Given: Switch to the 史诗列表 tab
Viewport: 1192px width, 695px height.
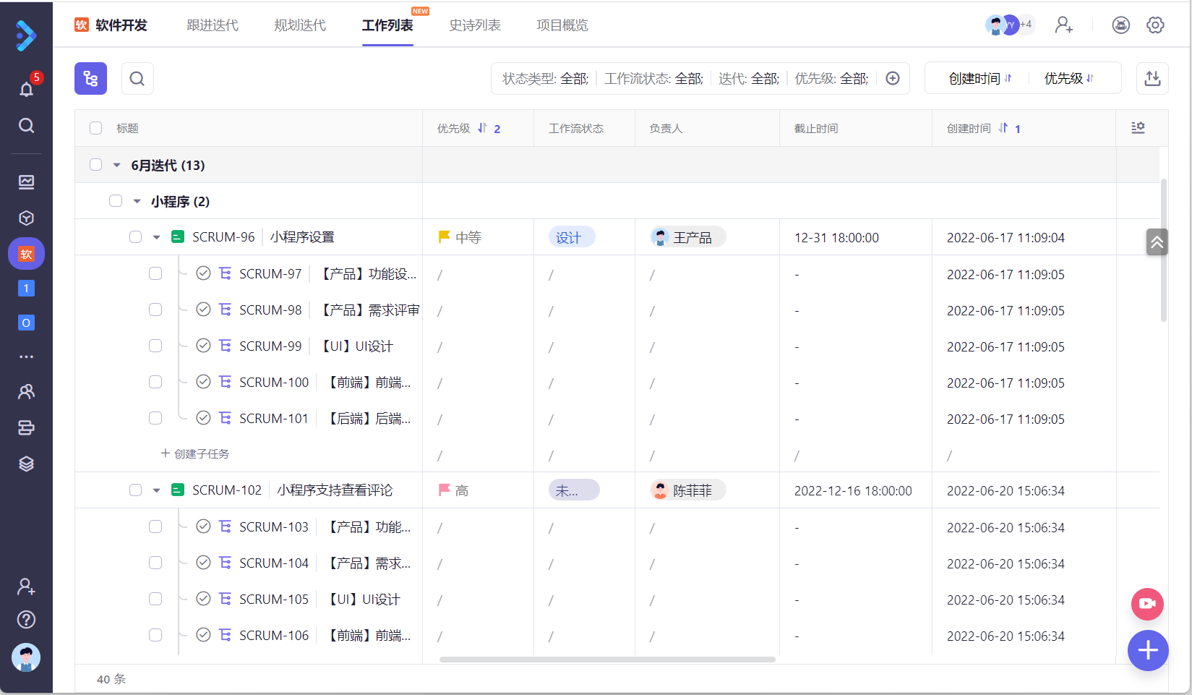Looking at the screenshot, I should click(x=474, y=25).
